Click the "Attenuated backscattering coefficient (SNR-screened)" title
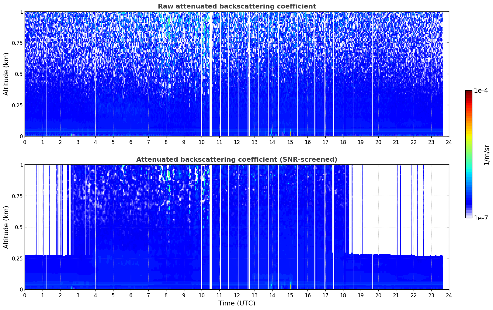The image size is (493, 310). point(237,160)
